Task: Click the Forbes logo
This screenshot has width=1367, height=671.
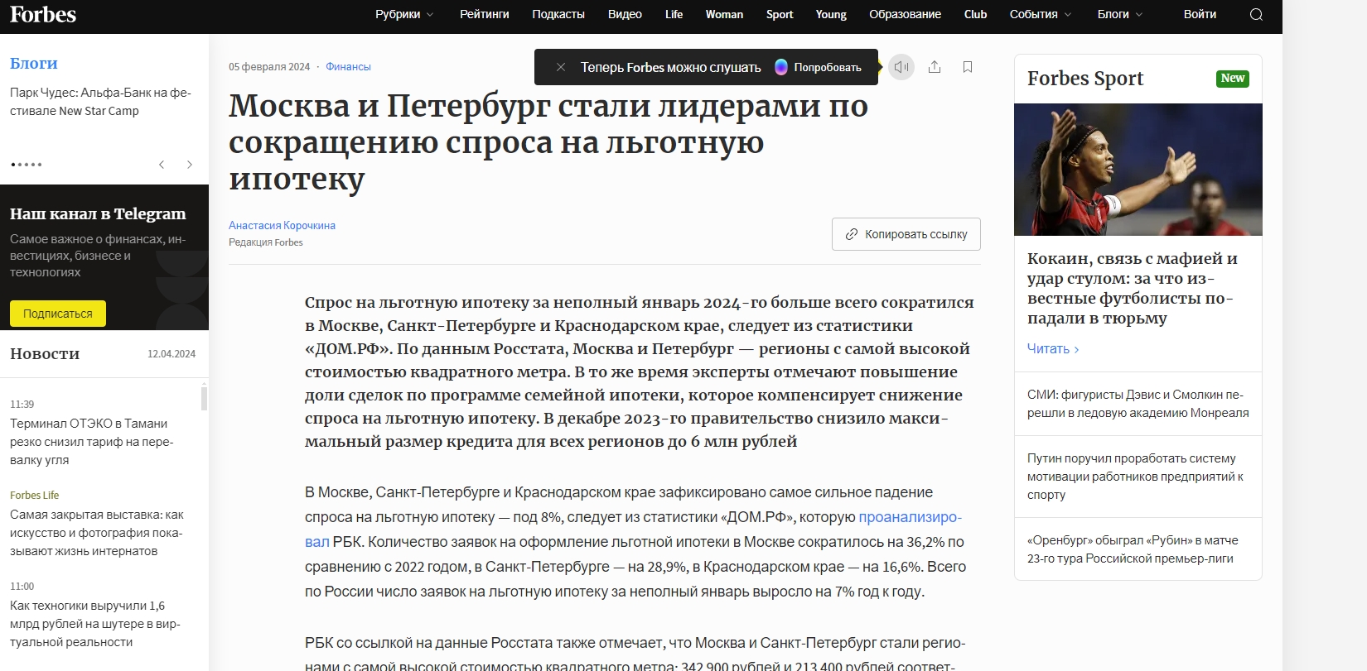Action: point(43,14)
